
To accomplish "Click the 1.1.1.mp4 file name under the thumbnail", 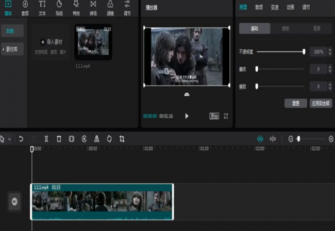I will pyautogui.click(x=82, y=66).
